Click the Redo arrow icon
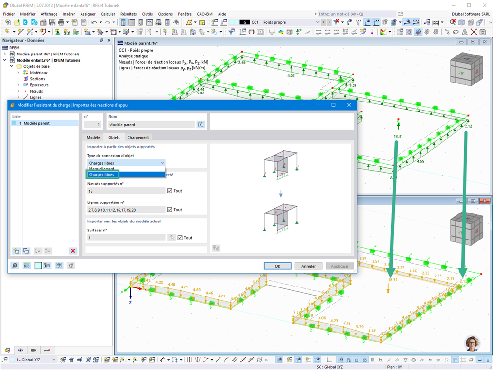 108,22
